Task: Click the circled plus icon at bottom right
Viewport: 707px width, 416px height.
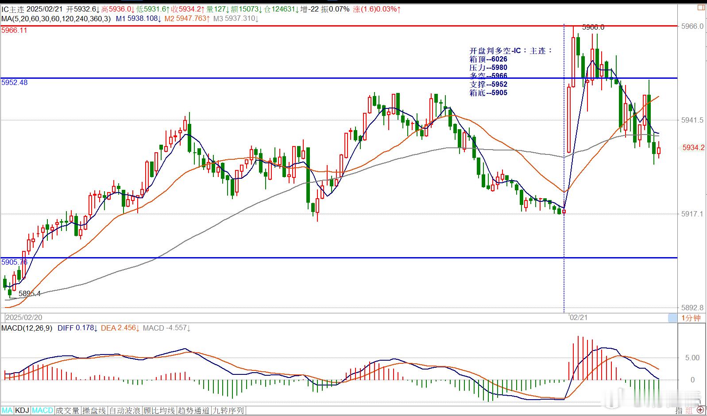Action: pyautogui.click(x=700, y=411)
